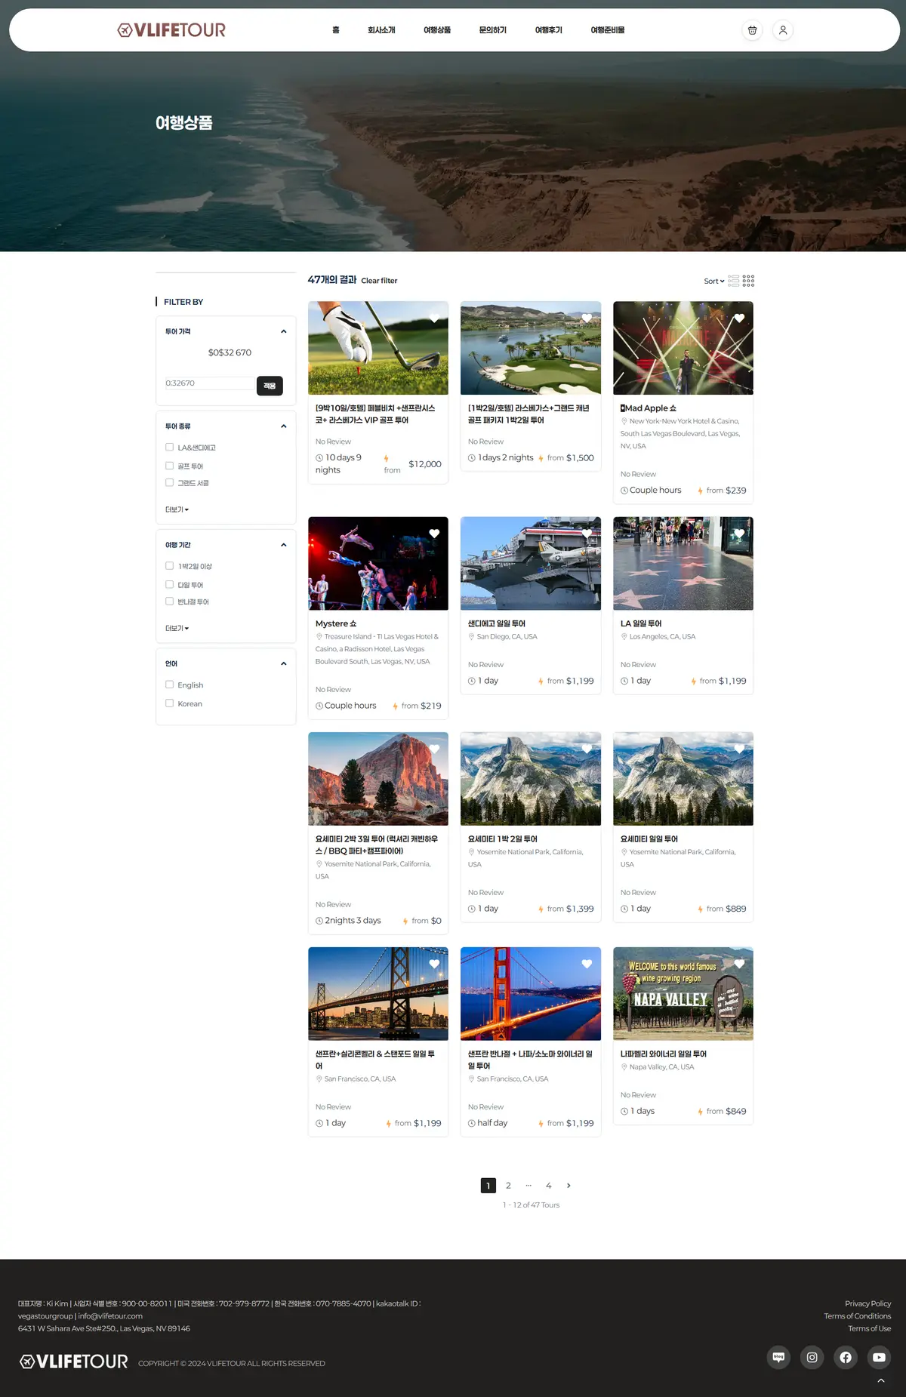Collapse the 투어 종류 filter section
The image size is (906, 1397).
tap(284, 426)
